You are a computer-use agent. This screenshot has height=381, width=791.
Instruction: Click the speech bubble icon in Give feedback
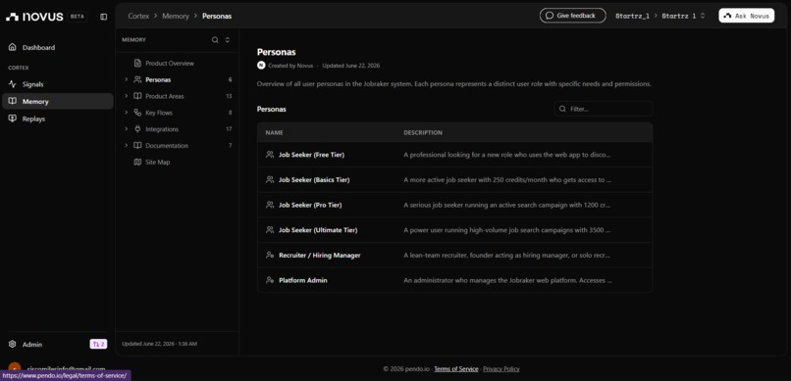[x=550, y=16]
